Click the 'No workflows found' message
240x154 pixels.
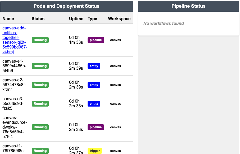(164, 24)
